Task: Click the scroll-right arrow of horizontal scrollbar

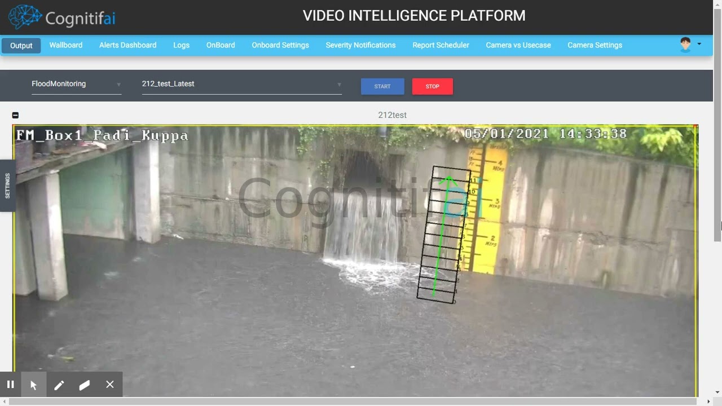Action: 708,401
